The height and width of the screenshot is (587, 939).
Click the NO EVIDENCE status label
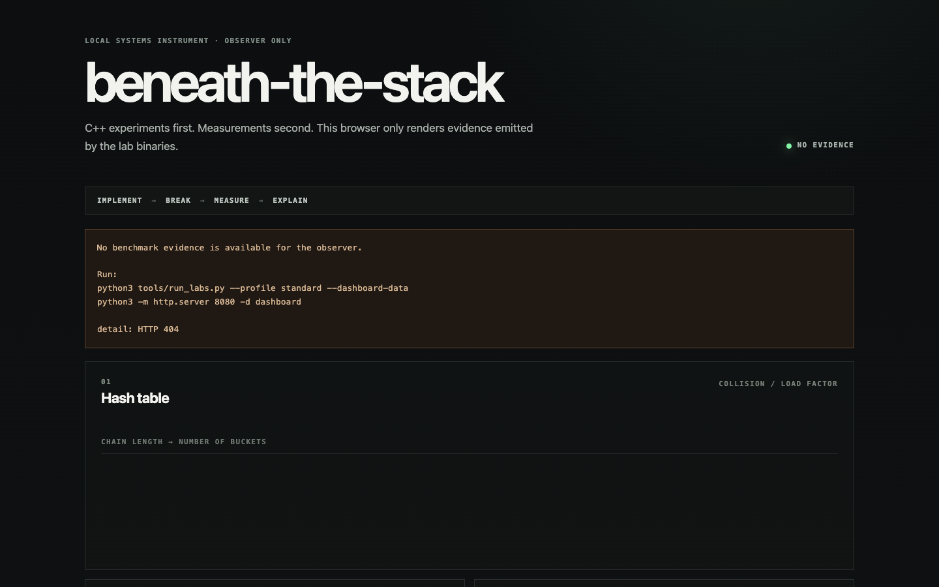point(825,145)
